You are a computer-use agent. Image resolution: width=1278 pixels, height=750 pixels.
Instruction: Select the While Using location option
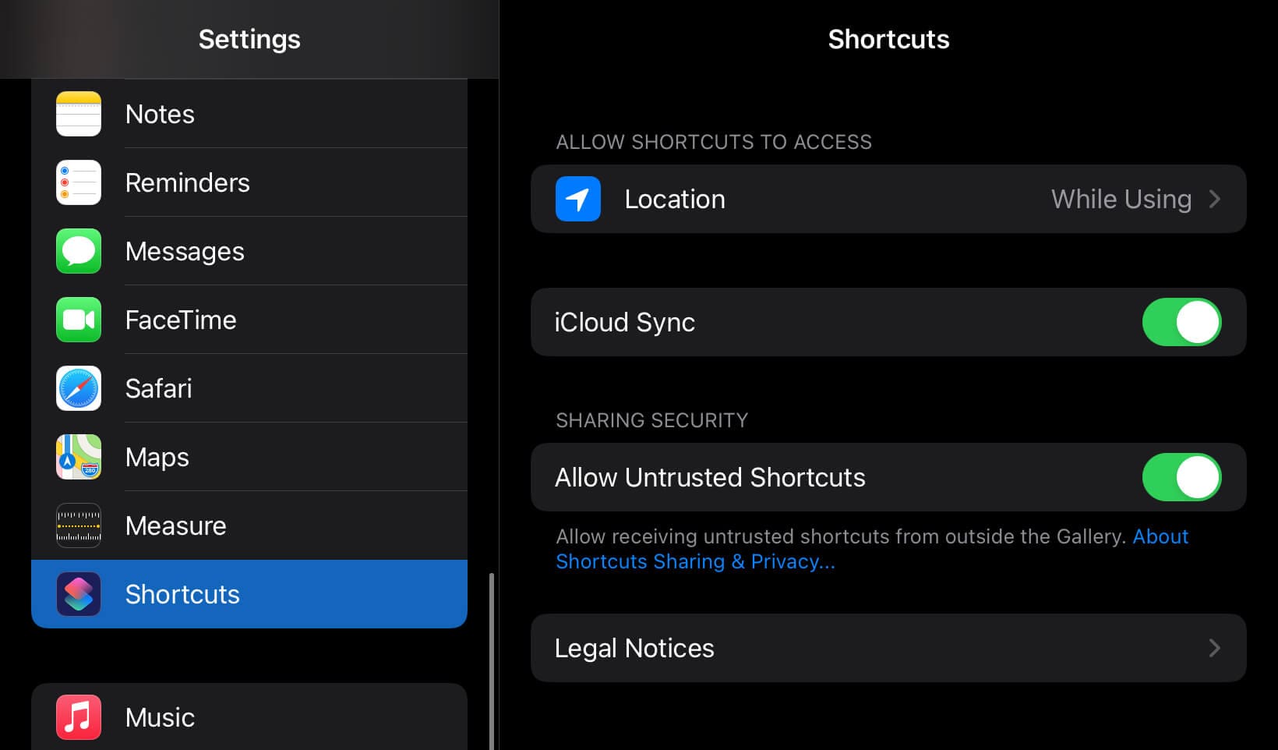click(x=1121, y=199)
